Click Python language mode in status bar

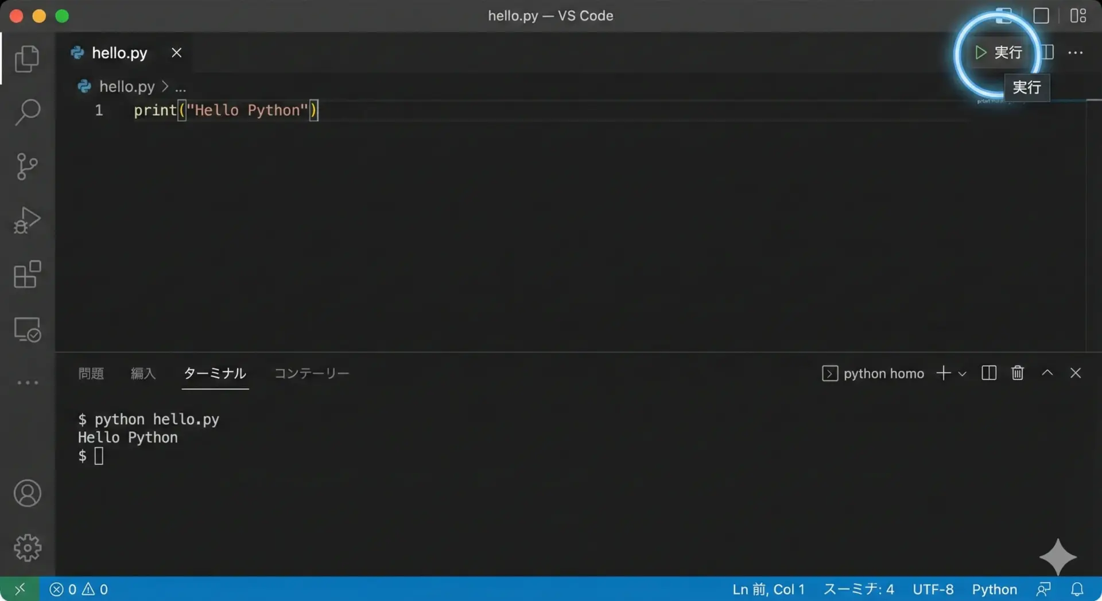tap(994, 590)
